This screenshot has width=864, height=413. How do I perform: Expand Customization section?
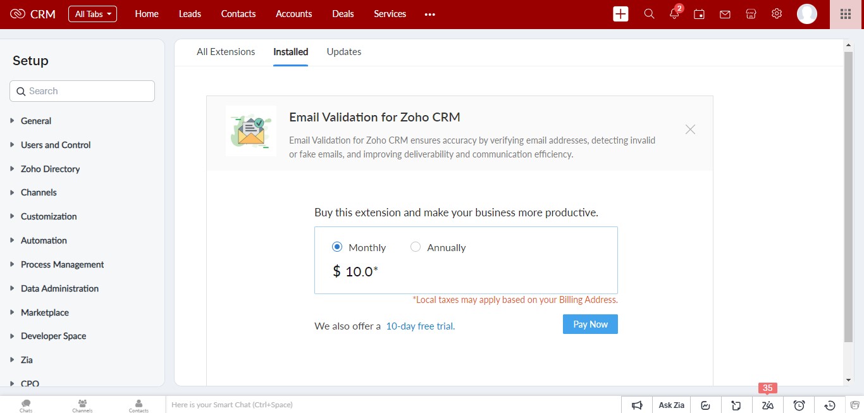49,216
